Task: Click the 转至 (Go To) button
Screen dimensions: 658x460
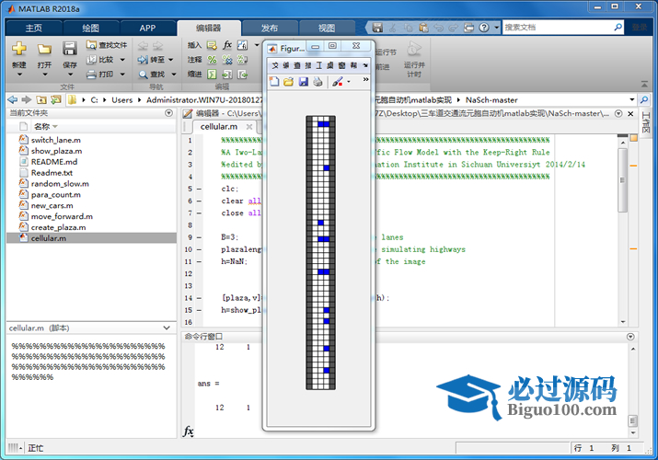Action: click(152, 60)
